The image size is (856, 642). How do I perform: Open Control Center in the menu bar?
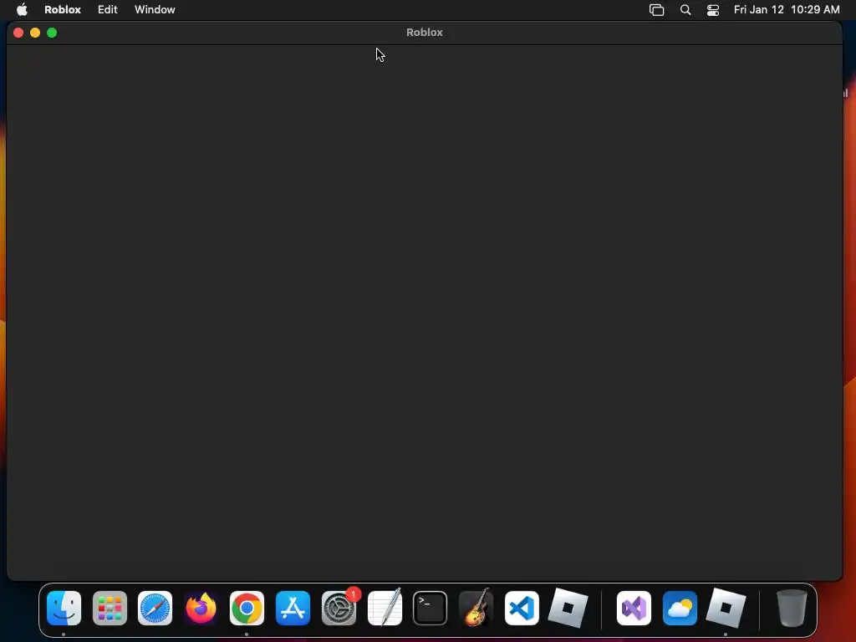click(713, 10)
